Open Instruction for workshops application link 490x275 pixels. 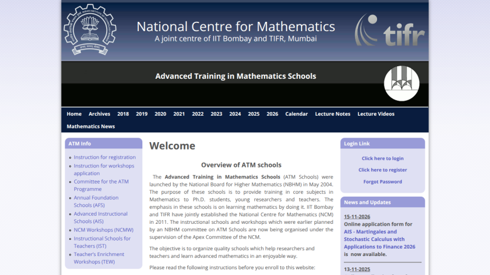(104, 169)
